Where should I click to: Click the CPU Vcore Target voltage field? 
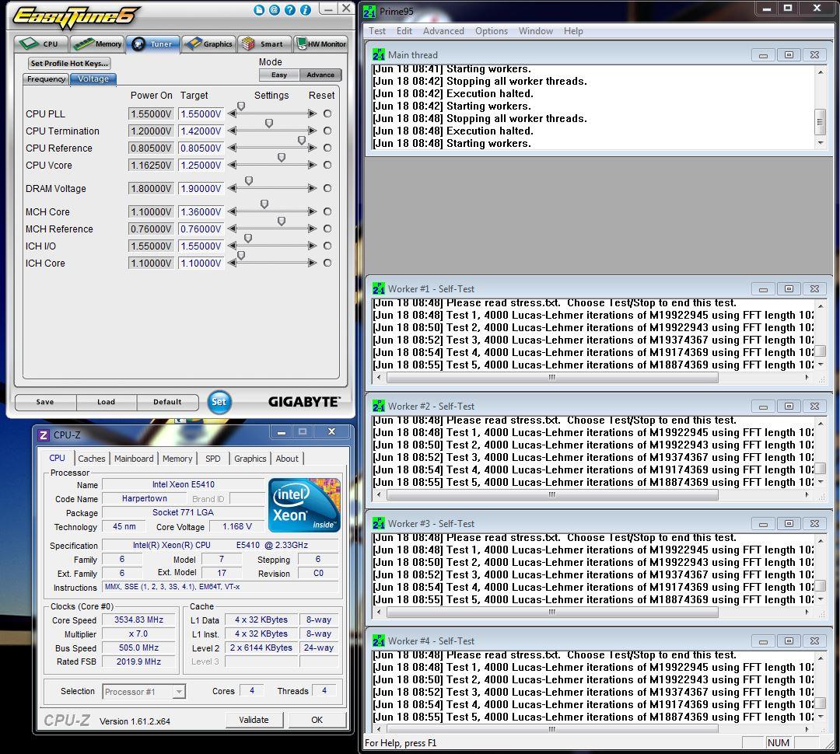pyautogui.click(x=201, y=165)
